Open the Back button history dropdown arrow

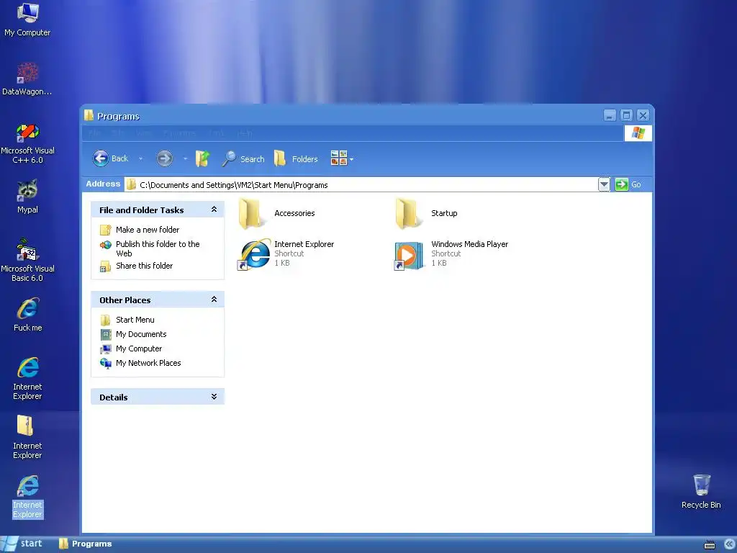pyautogui.click(x=140, y=159)
